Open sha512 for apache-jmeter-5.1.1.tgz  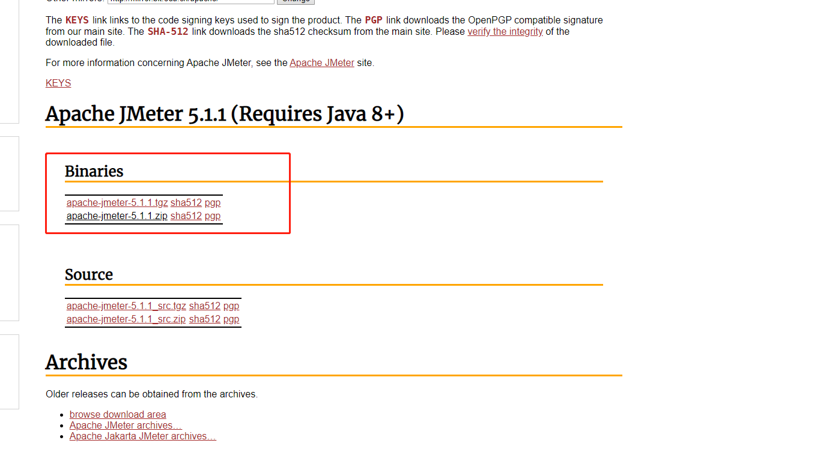(x=186, y=202)
